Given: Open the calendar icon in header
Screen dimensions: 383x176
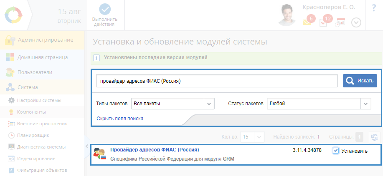Looking at the screenshot, I should pos(340,22).
